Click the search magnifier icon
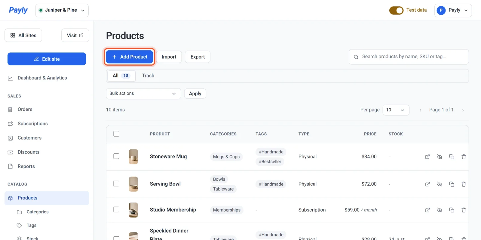The image size is (481, 240). pos(356,57)
